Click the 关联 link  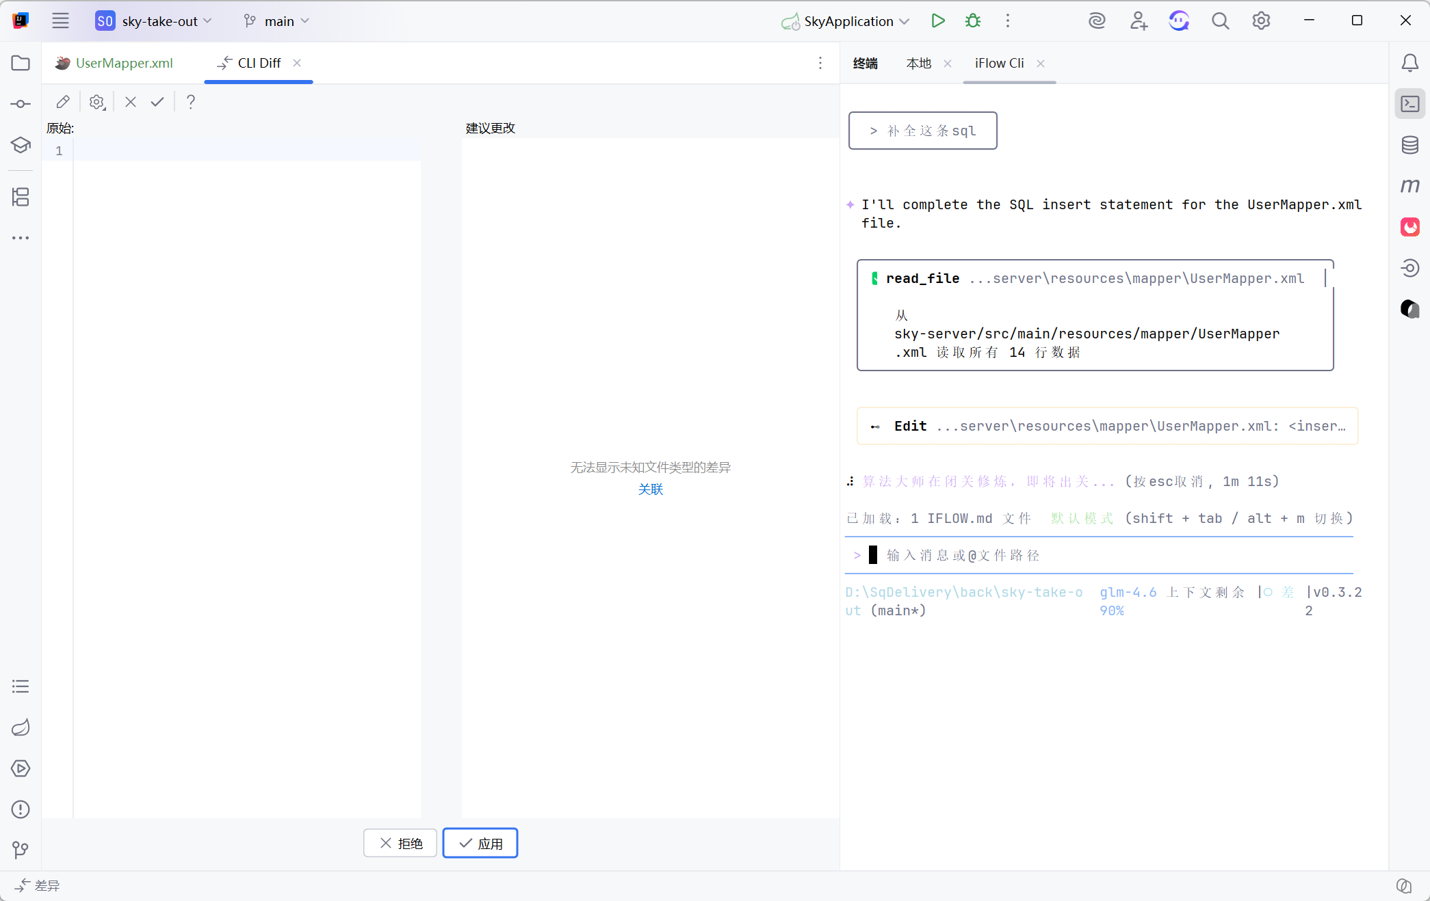(x=650, y=489)
